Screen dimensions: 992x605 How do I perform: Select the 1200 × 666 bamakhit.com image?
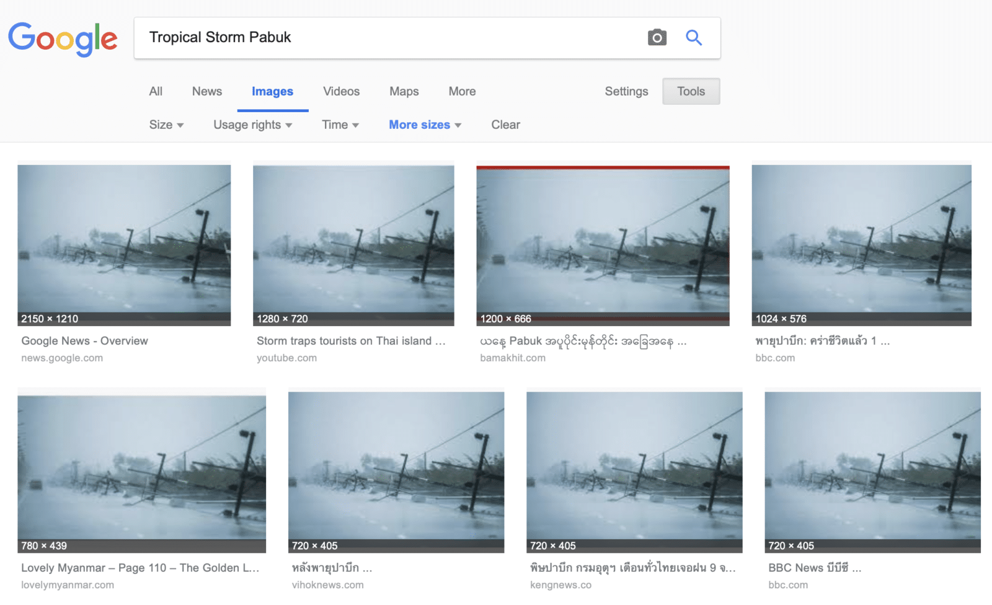[x=603, y=245]
